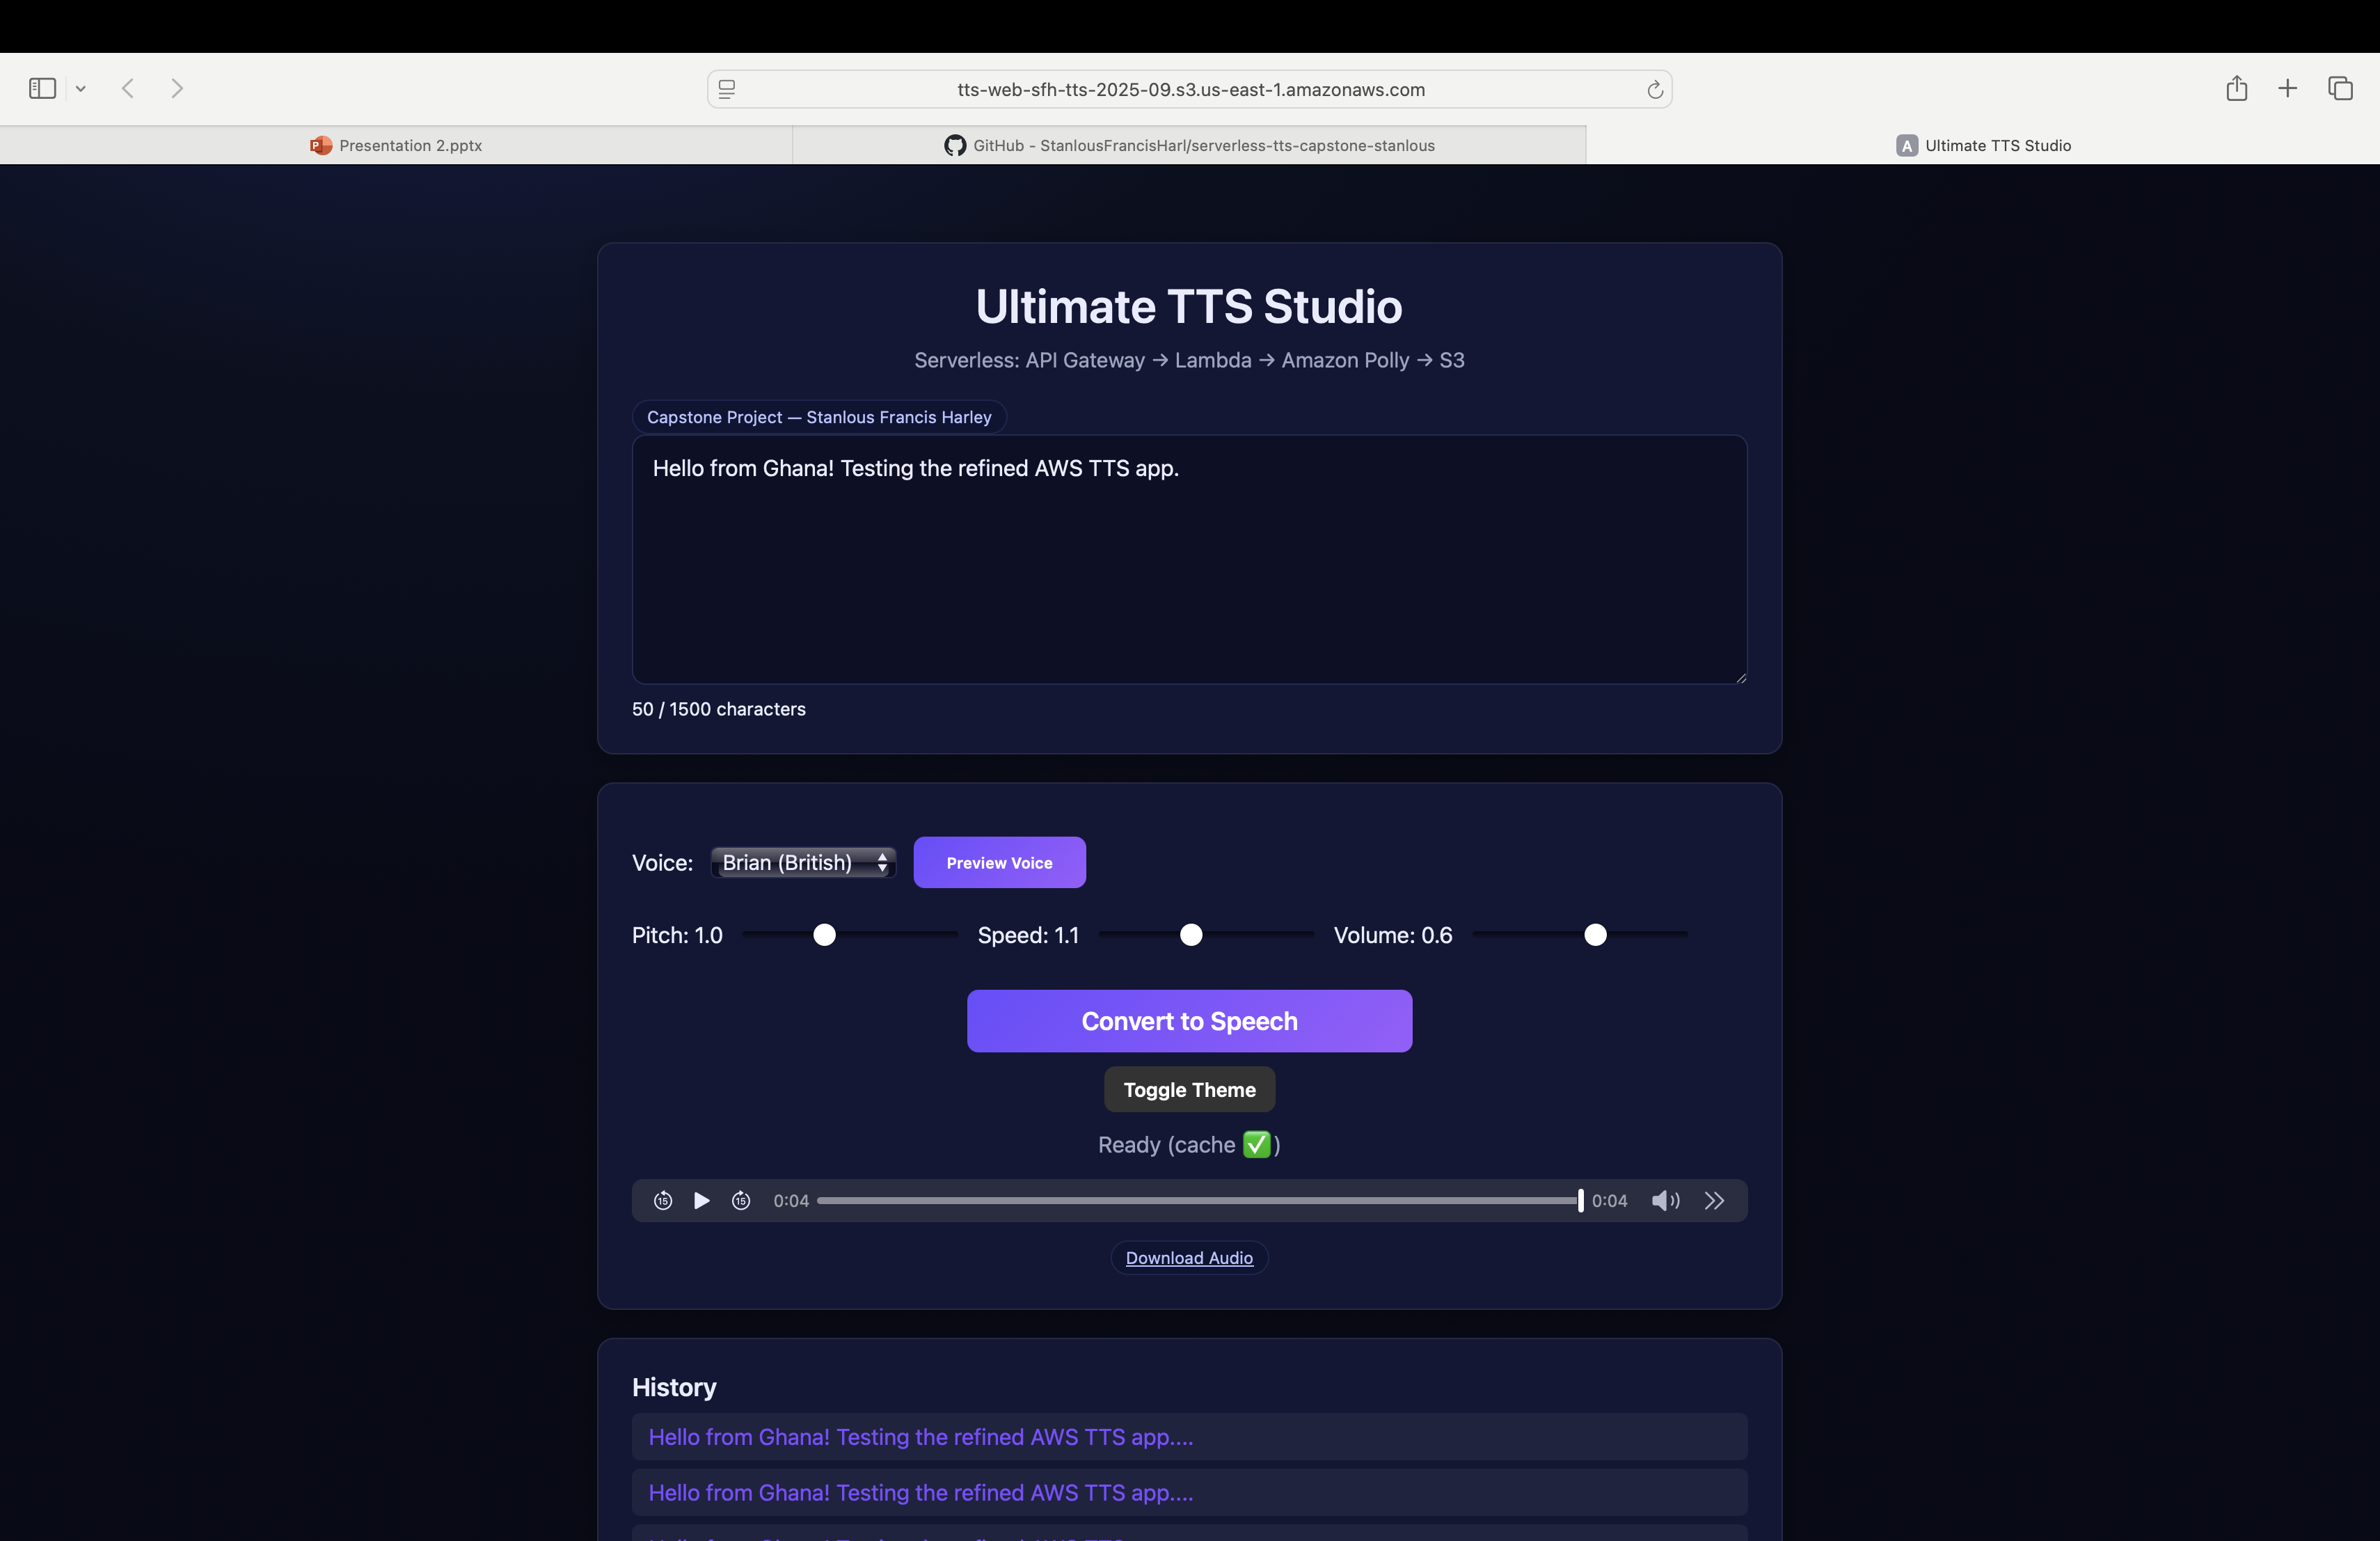Skip back 15 seconds in the audio player
This screenshot has width=2380, height=1541.
(663, 1201)
